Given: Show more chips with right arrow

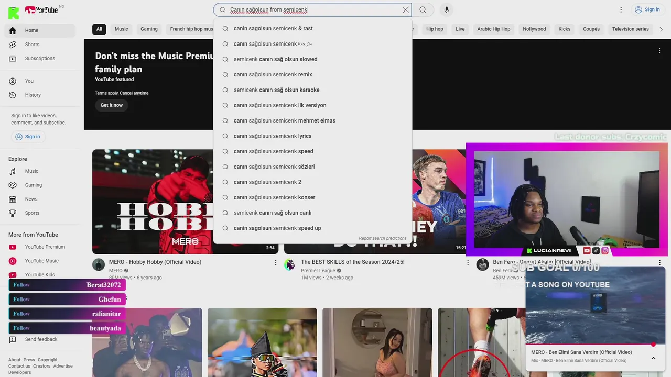Looking at the screenshot, I should pos(661,29).
